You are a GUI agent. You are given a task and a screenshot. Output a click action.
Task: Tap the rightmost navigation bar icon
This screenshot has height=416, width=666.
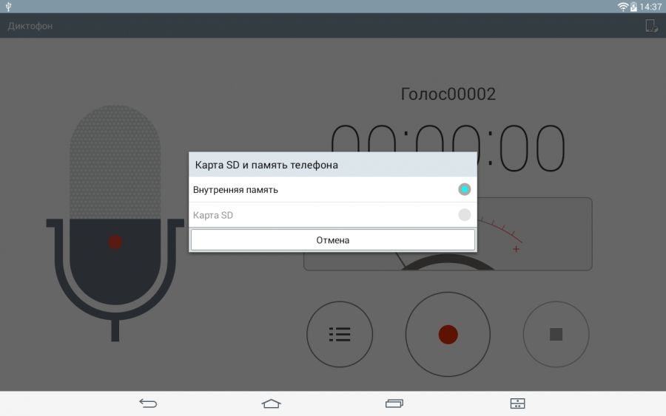pyautogui.click(x=517, y=403)
